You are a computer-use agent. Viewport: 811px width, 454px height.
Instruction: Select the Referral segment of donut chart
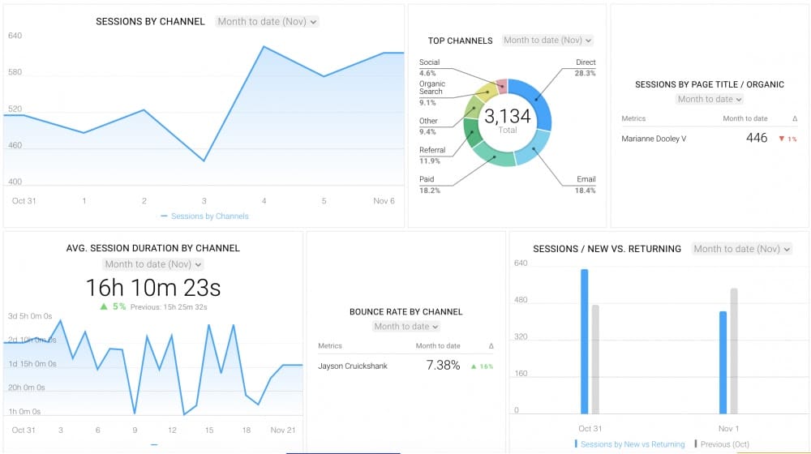(470, 131)
